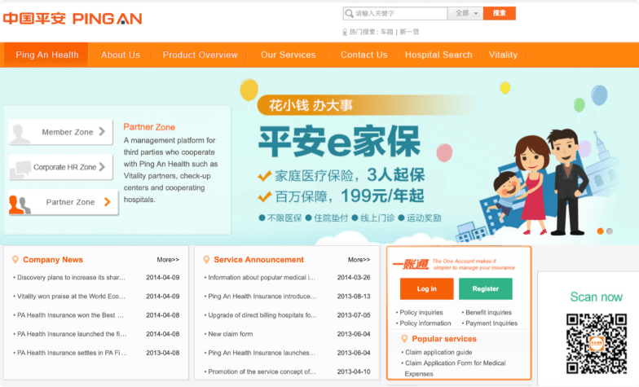Click the Company News pin icon
This screenshot has width=639, height=387.
tap(15, 259)
